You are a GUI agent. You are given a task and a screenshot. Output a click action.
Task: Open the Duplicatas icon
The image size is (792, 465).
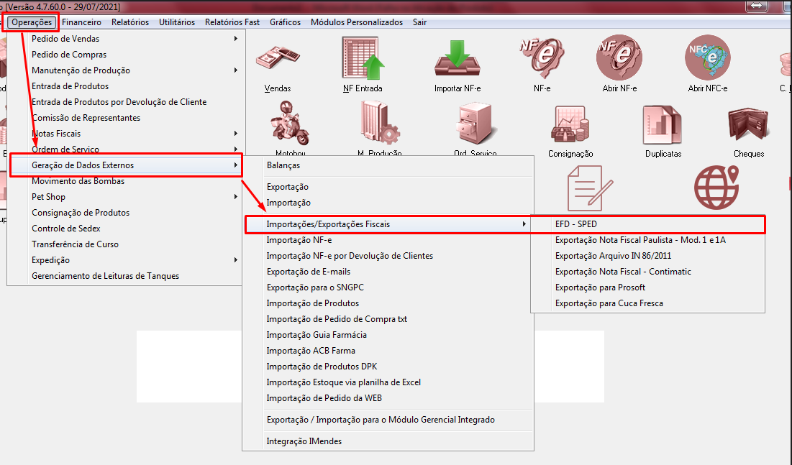pos(663,126)
